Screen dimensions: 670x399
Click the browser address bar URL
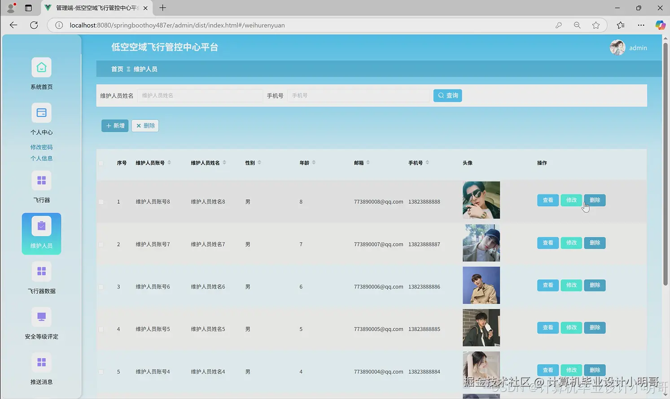click(177, 25)
